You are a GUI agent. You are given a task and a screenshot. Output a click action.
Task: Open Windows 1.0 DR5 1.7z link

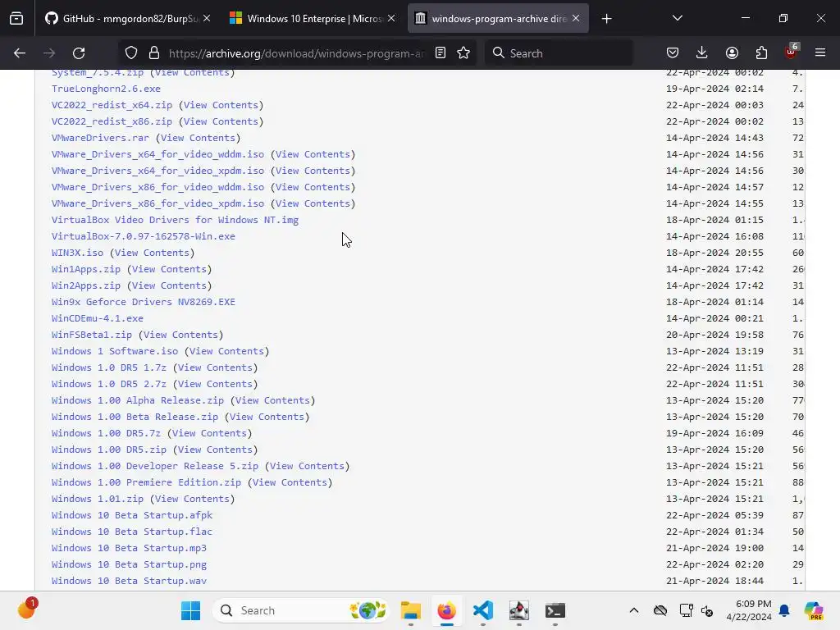tap(109, 367)
